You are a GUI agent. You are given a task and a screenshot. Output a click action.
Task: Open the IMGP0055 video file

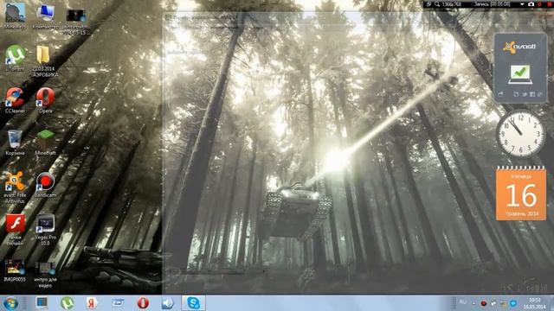(15, 270)
